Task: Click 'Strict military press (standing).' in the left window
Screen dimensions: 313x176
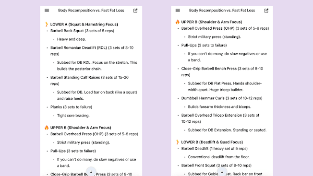Action: [84, 142]
